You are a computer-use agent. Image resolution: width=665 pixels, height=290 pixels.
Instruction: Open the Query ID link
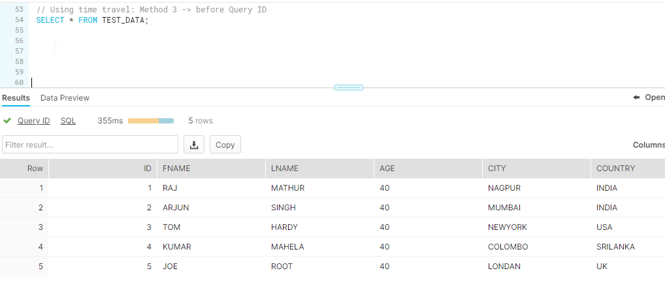point(33,121)
